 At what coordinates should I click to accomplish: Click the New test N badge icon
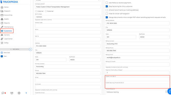tap(2, 53)
